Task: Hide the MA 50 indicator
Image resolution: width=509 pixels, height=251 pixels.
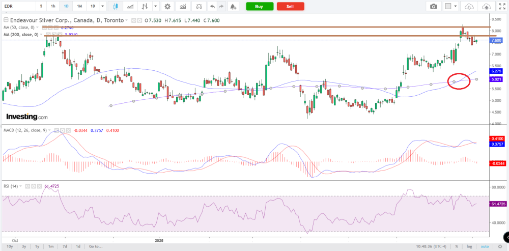Action: click(x=44, y=27)
